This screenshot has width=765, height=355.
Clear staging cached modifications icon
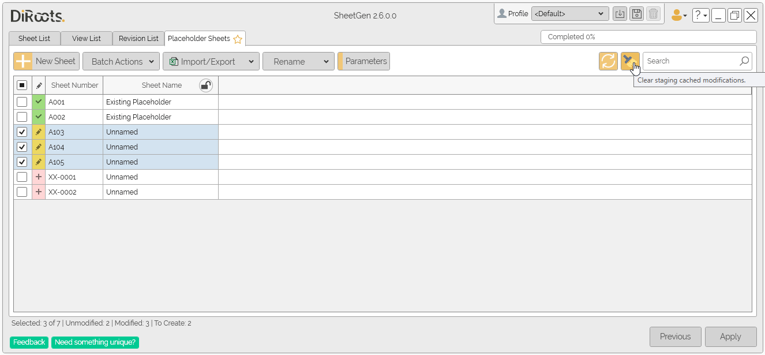[x=629, y=61]
